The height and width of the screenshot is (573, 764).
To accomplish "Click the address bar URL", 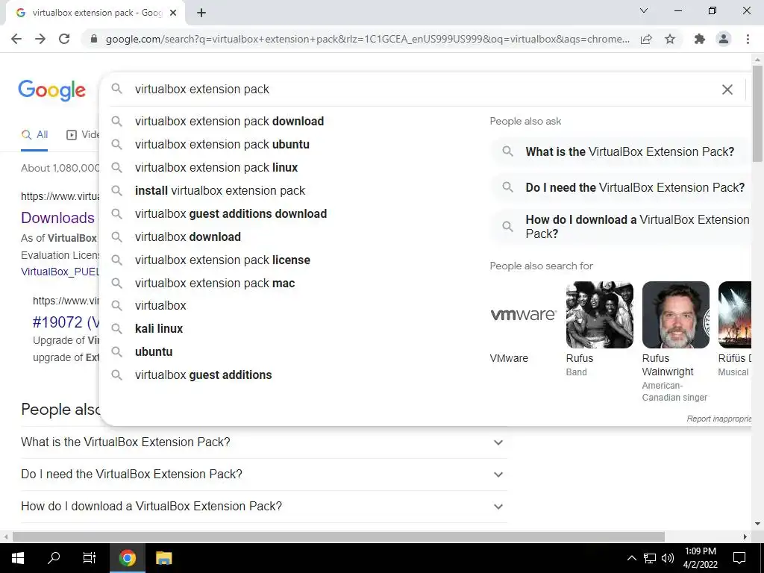I will (x=367, y=39).
